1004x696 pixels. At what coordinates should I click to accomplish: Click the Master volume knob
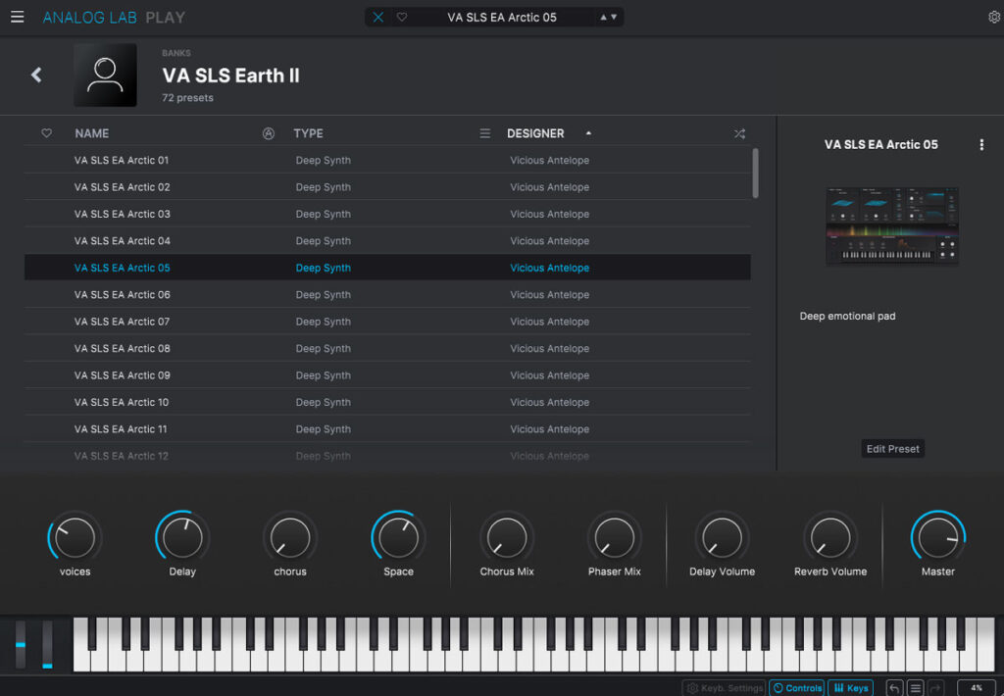pyautogui.click(x=937, y=538)
